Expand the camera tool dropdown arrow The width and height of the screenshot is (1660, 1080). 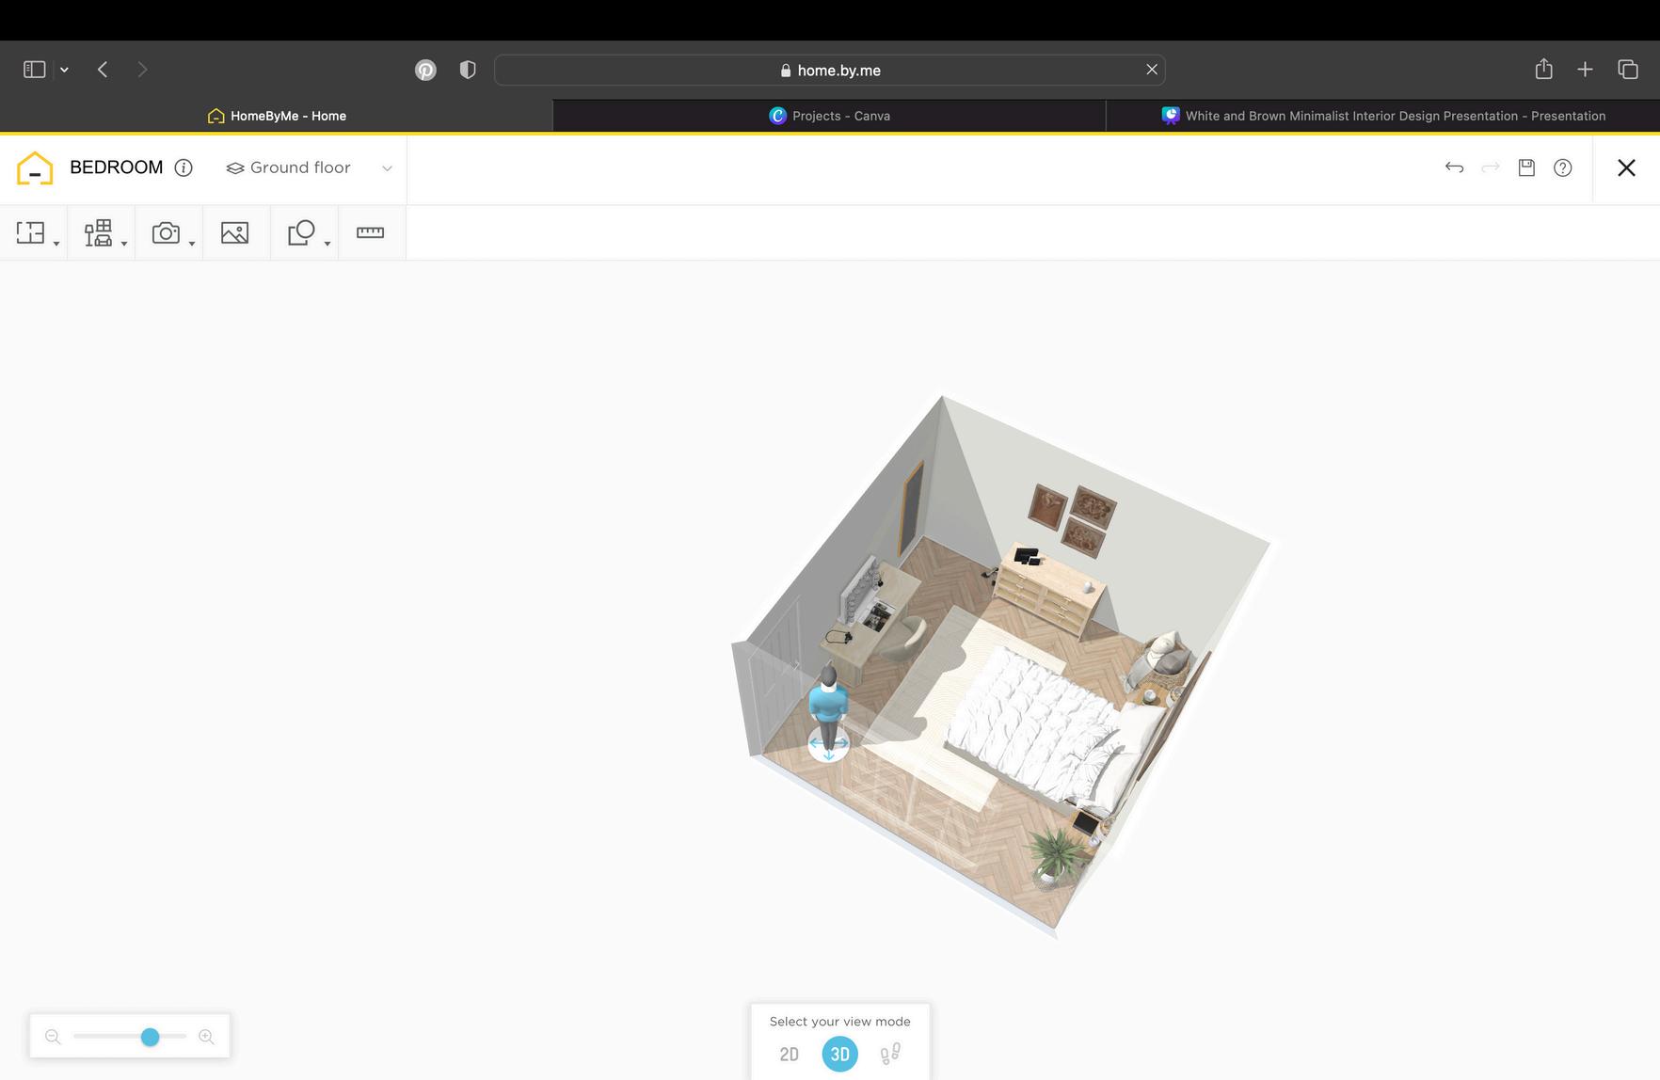pos(192,244)
